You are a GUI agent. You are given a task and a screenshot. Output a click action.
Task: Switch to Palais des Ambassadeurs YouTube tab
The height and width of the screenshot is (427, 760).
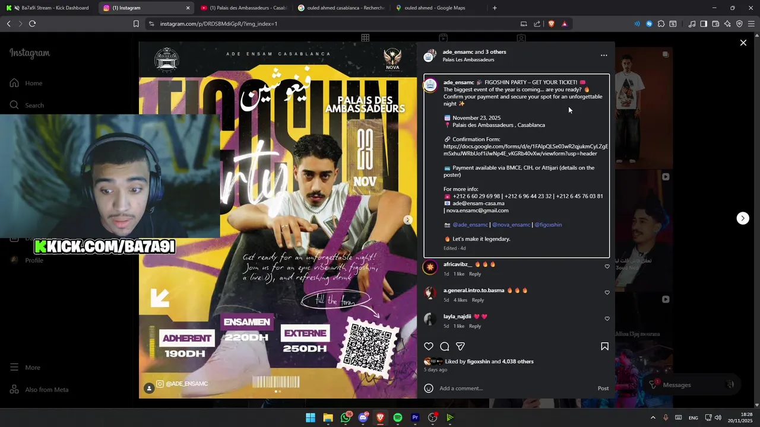pyautogui.click(x=244, y=8)
